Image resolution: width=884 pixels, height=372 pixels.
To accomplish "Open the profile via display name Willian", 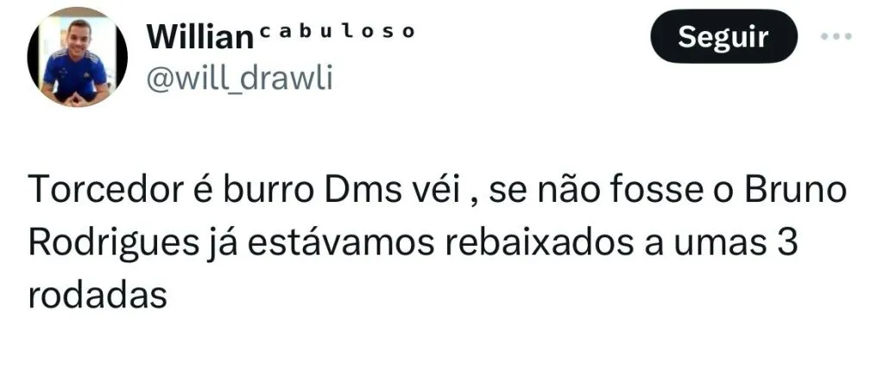I will pyautogui.click(x=199, y=37).
